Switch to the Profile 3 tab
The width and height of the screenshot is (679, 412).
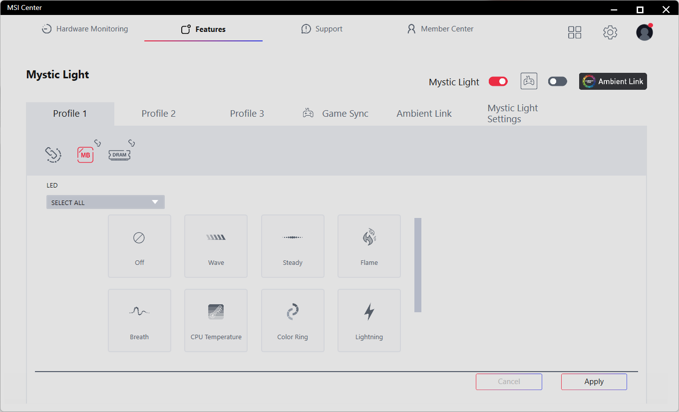[247, 114]
